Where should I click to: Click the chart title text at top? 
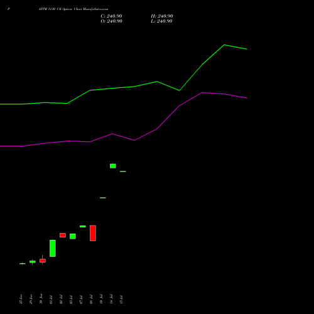pyautogui.click(x=73, y=9)
